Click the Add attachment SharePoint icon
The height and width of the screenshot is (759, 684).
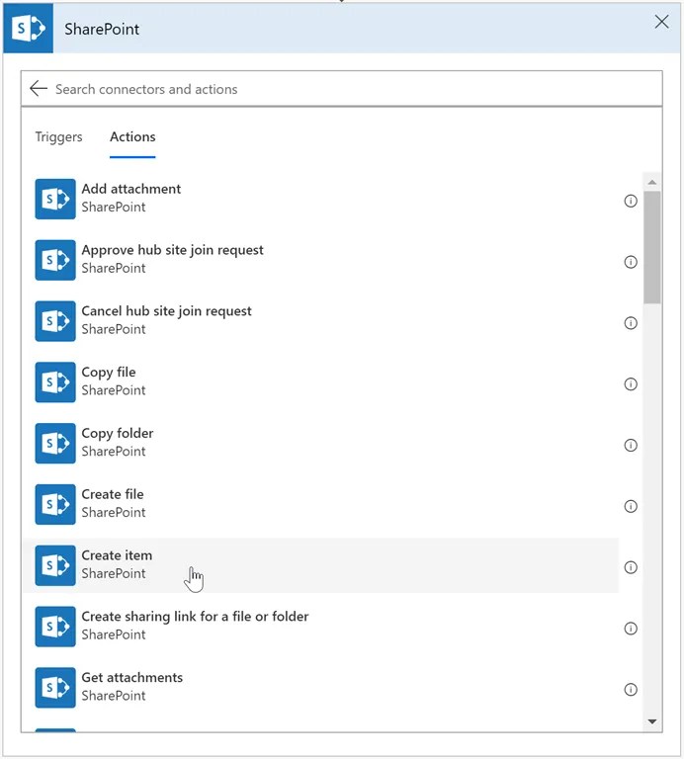click(55, 199)
